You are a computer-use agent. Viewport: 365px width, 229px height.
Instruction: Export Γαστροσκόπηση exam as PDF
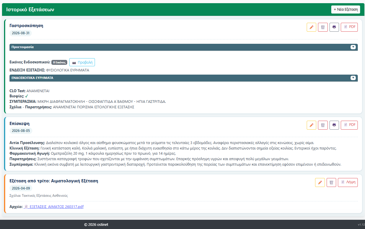click(x=349, y=27)
